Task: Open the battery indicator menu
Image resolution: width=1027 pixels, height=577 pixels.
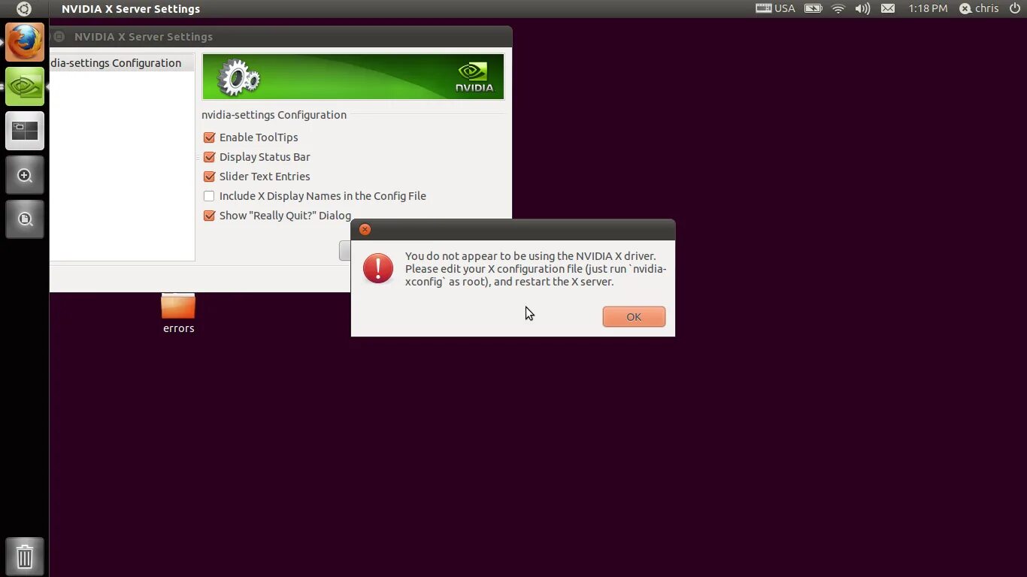Action: point(813,9)
